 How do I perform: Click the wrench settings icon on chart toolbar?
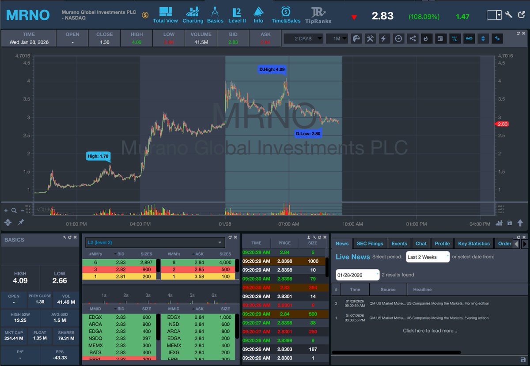(371, 38)
